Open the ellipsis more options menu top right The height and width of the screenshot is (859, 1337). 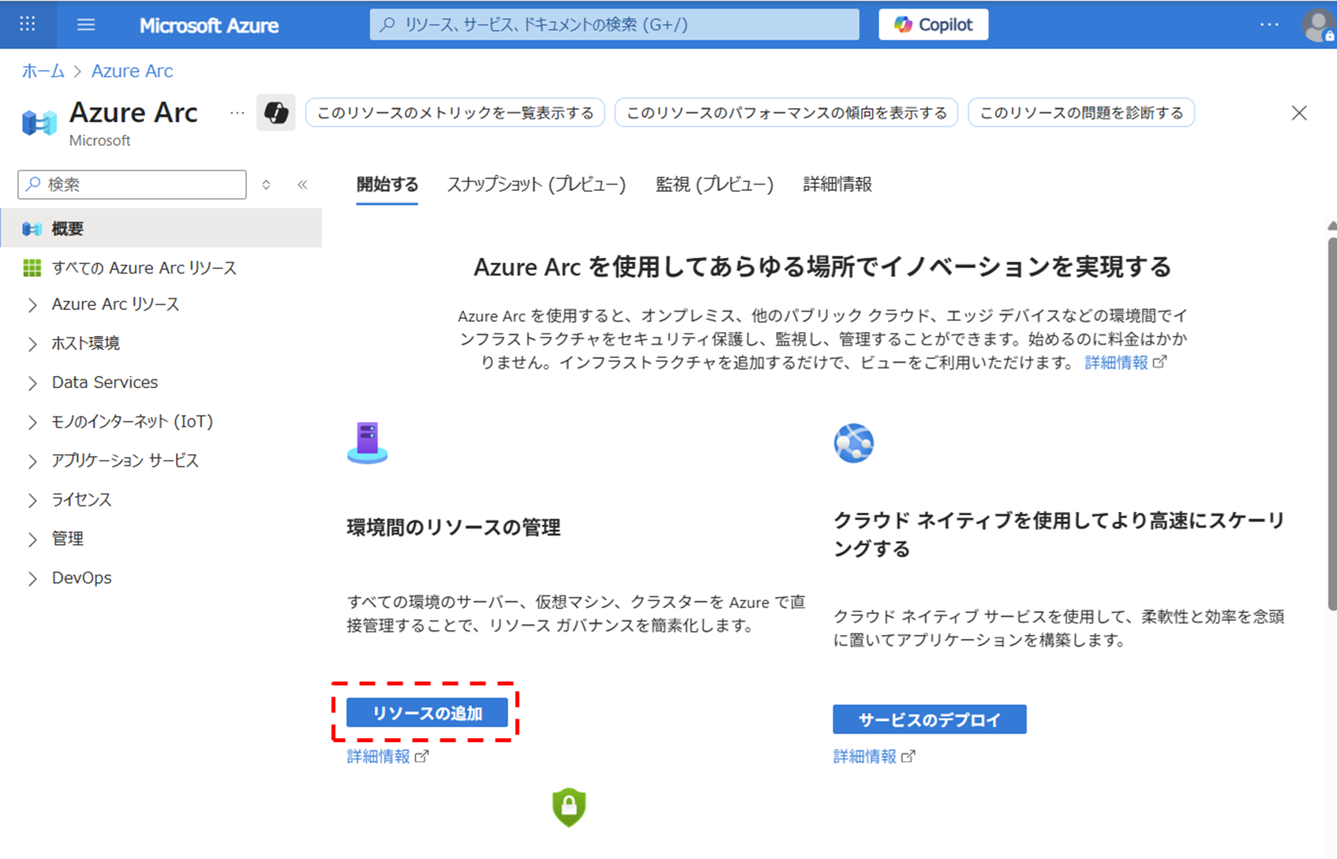[1268, 24]
